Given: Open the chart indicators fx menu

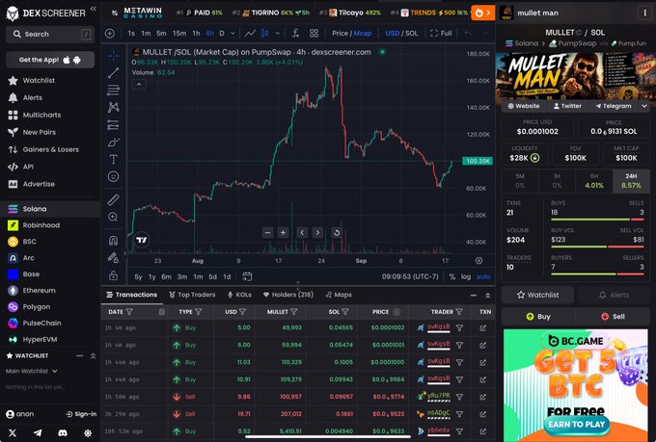Looking at the screenshot, I should (295, 34).
